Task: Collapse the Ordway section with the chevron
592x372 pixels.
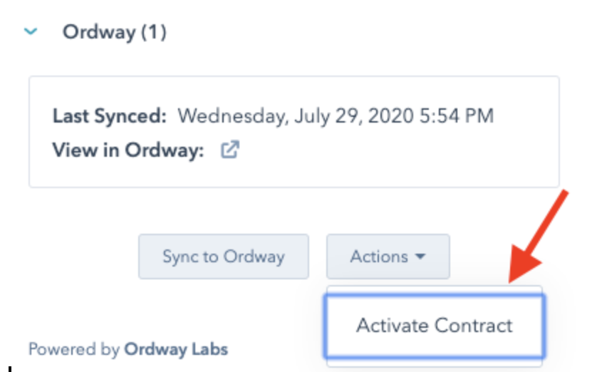Action: tap(31, 31)
